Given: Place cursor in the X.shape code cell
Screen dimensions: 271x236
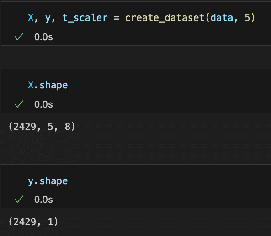Looking at the screenshot, I should (136, 85).
